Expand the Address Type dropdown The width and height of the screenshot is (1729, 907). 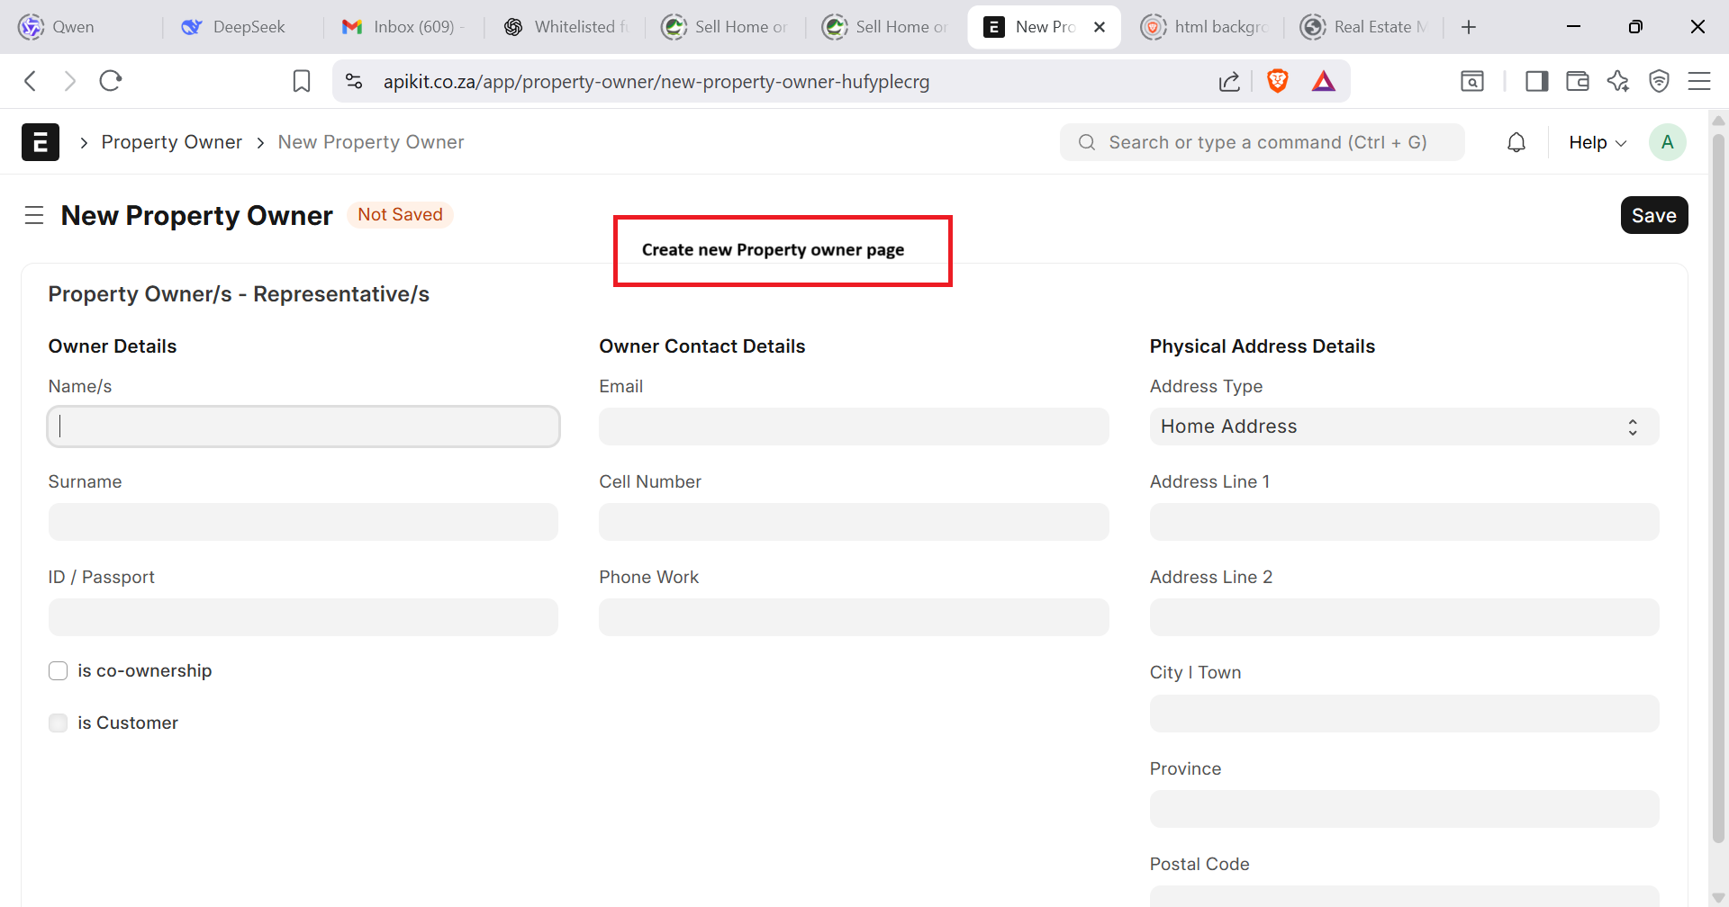click(x=1403, y=427)
